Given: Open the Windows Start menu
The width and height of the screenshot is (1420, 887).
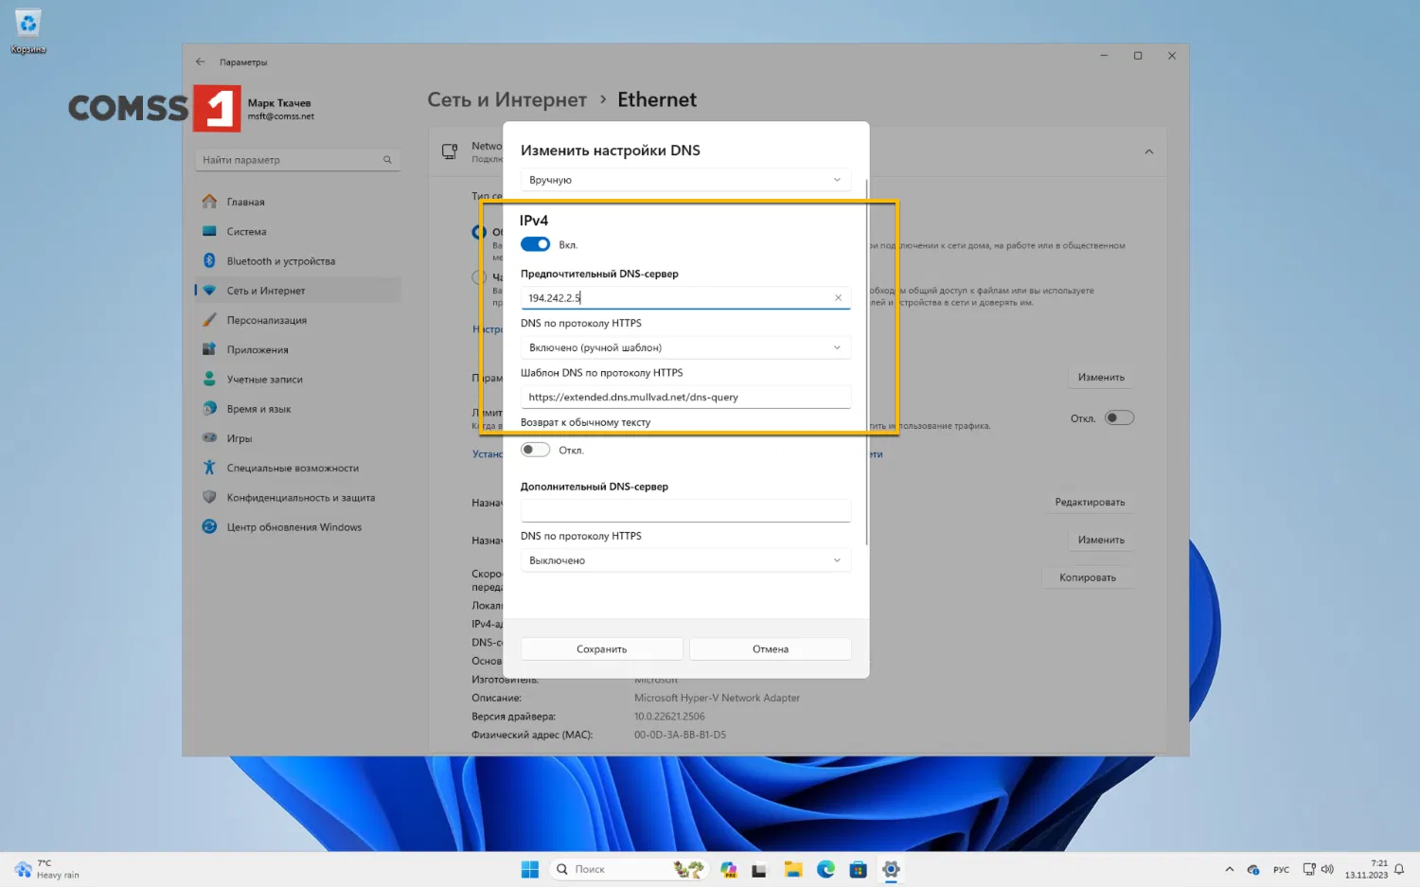Looking at the screenshot, I should pos(530,869).
